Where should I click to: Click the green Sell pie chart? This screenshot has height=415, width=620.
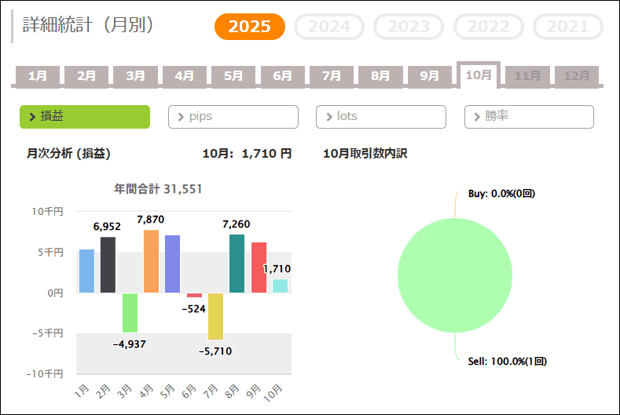pyautogui.click(x=454, y=275)
